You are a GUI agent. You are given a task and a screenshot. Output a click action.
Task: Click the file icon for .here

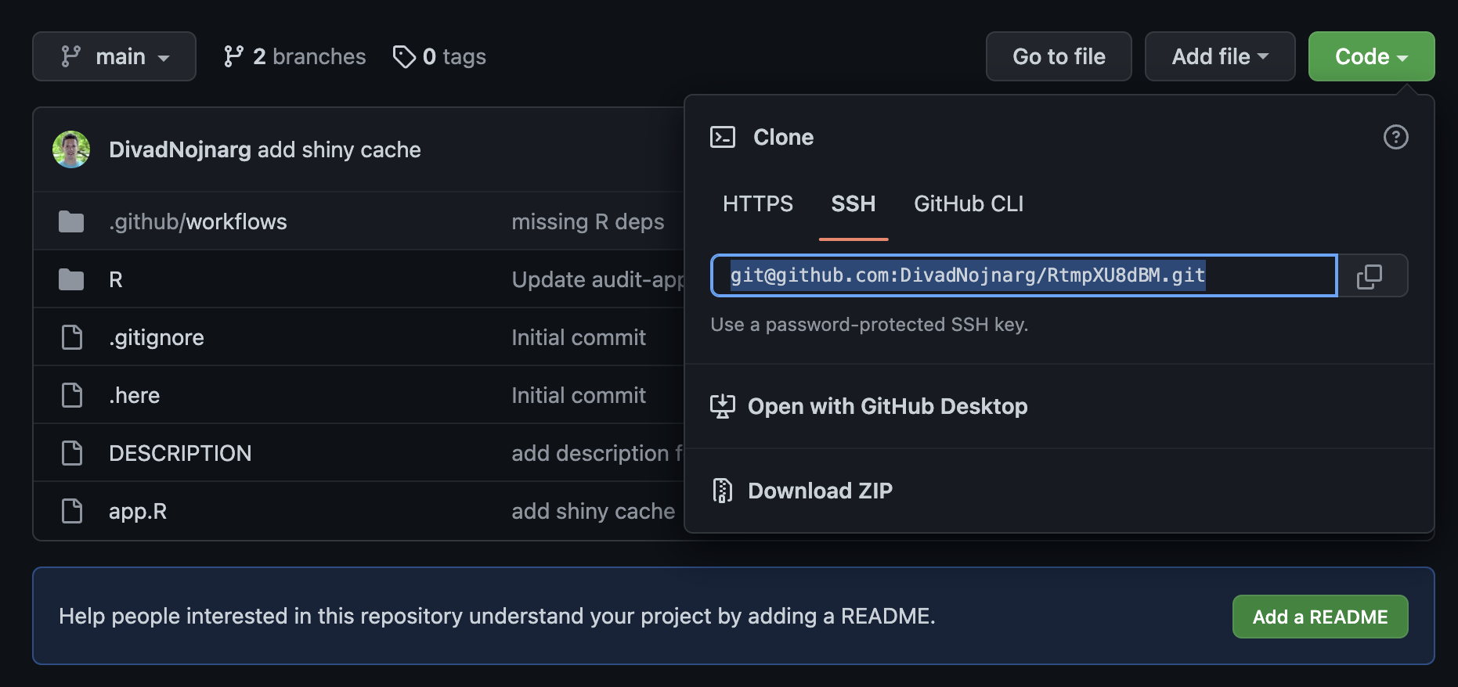(x=72, y=395)
